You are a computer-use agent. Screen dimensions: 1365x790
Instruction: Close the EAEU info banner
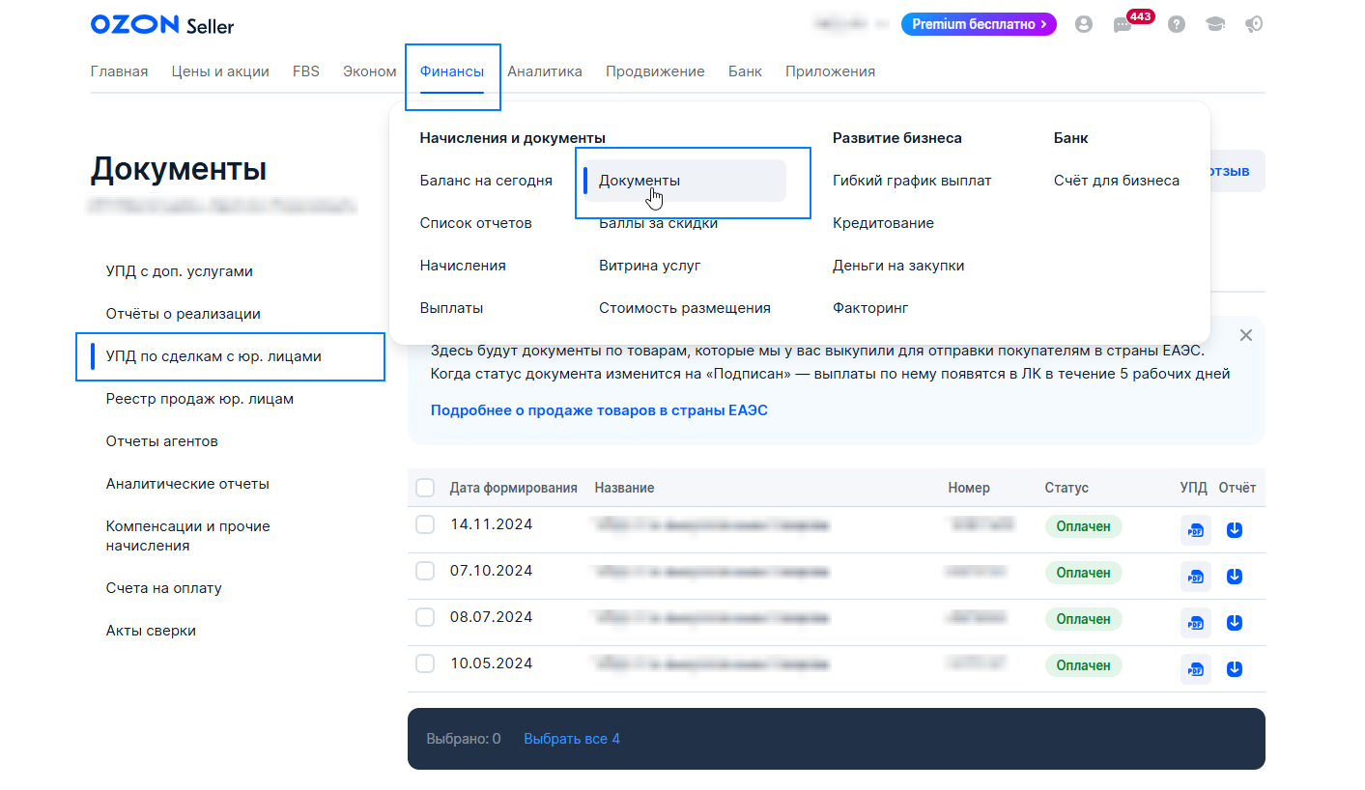[1246, 335]
